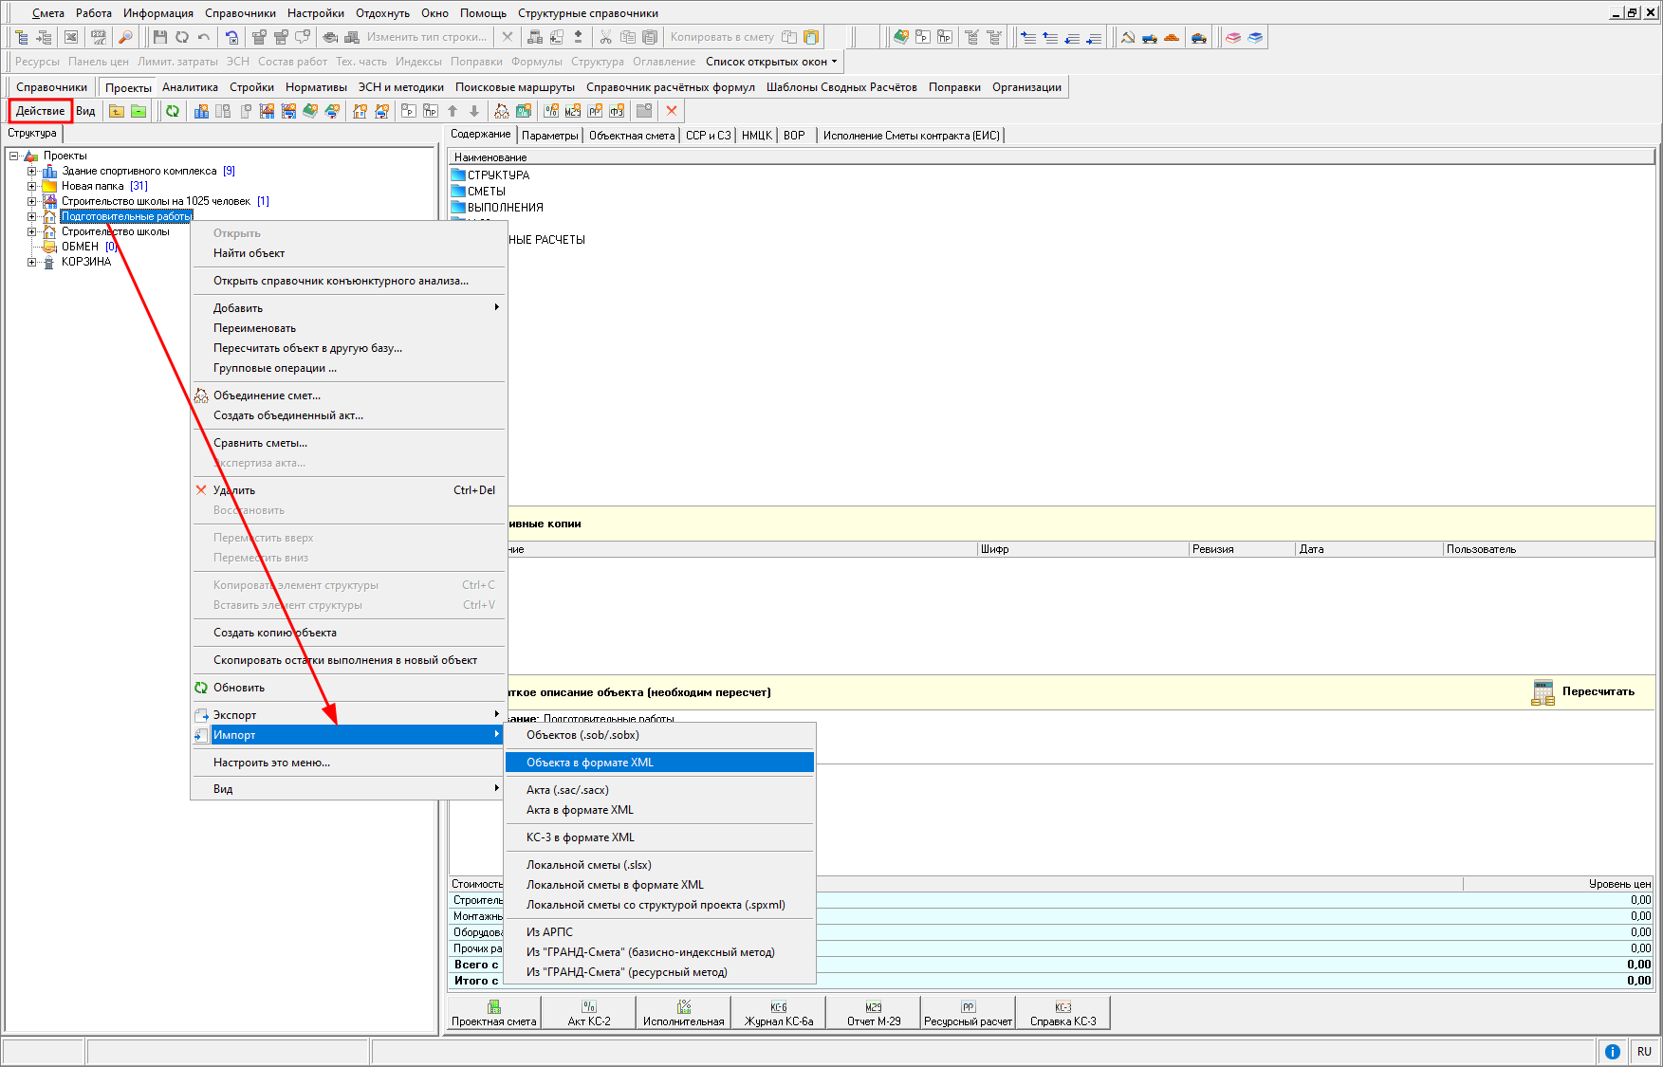Image resolution: width=1663 pixels, height=1067 pixels.
Task: Click the Пересчитать calculator icon
Action: (1543, 692)
